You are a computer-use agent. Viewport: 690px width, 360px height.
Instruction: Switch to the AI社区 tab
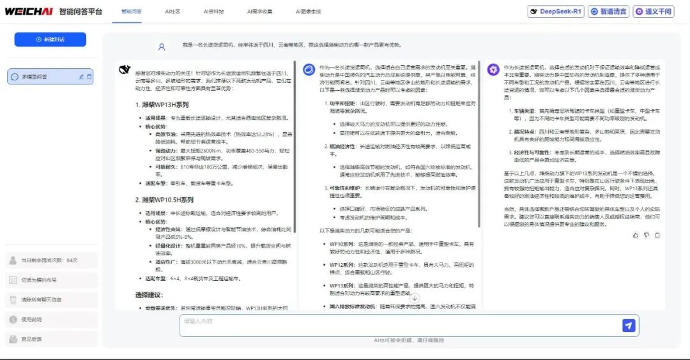pyautogui.click(x=172, y=11)
